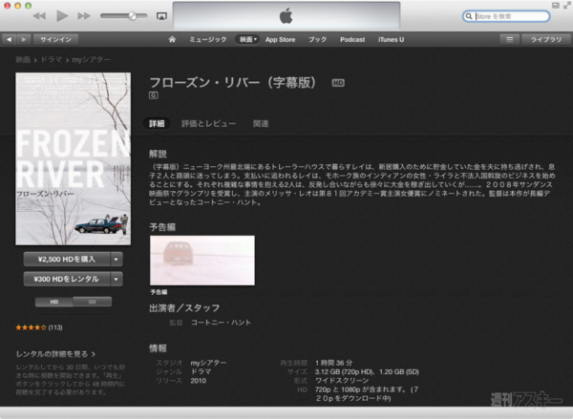The height and width of the screenshot is (419, 573).
Task: Play the 予告編 trailer thumbnail
Action: 202,261
